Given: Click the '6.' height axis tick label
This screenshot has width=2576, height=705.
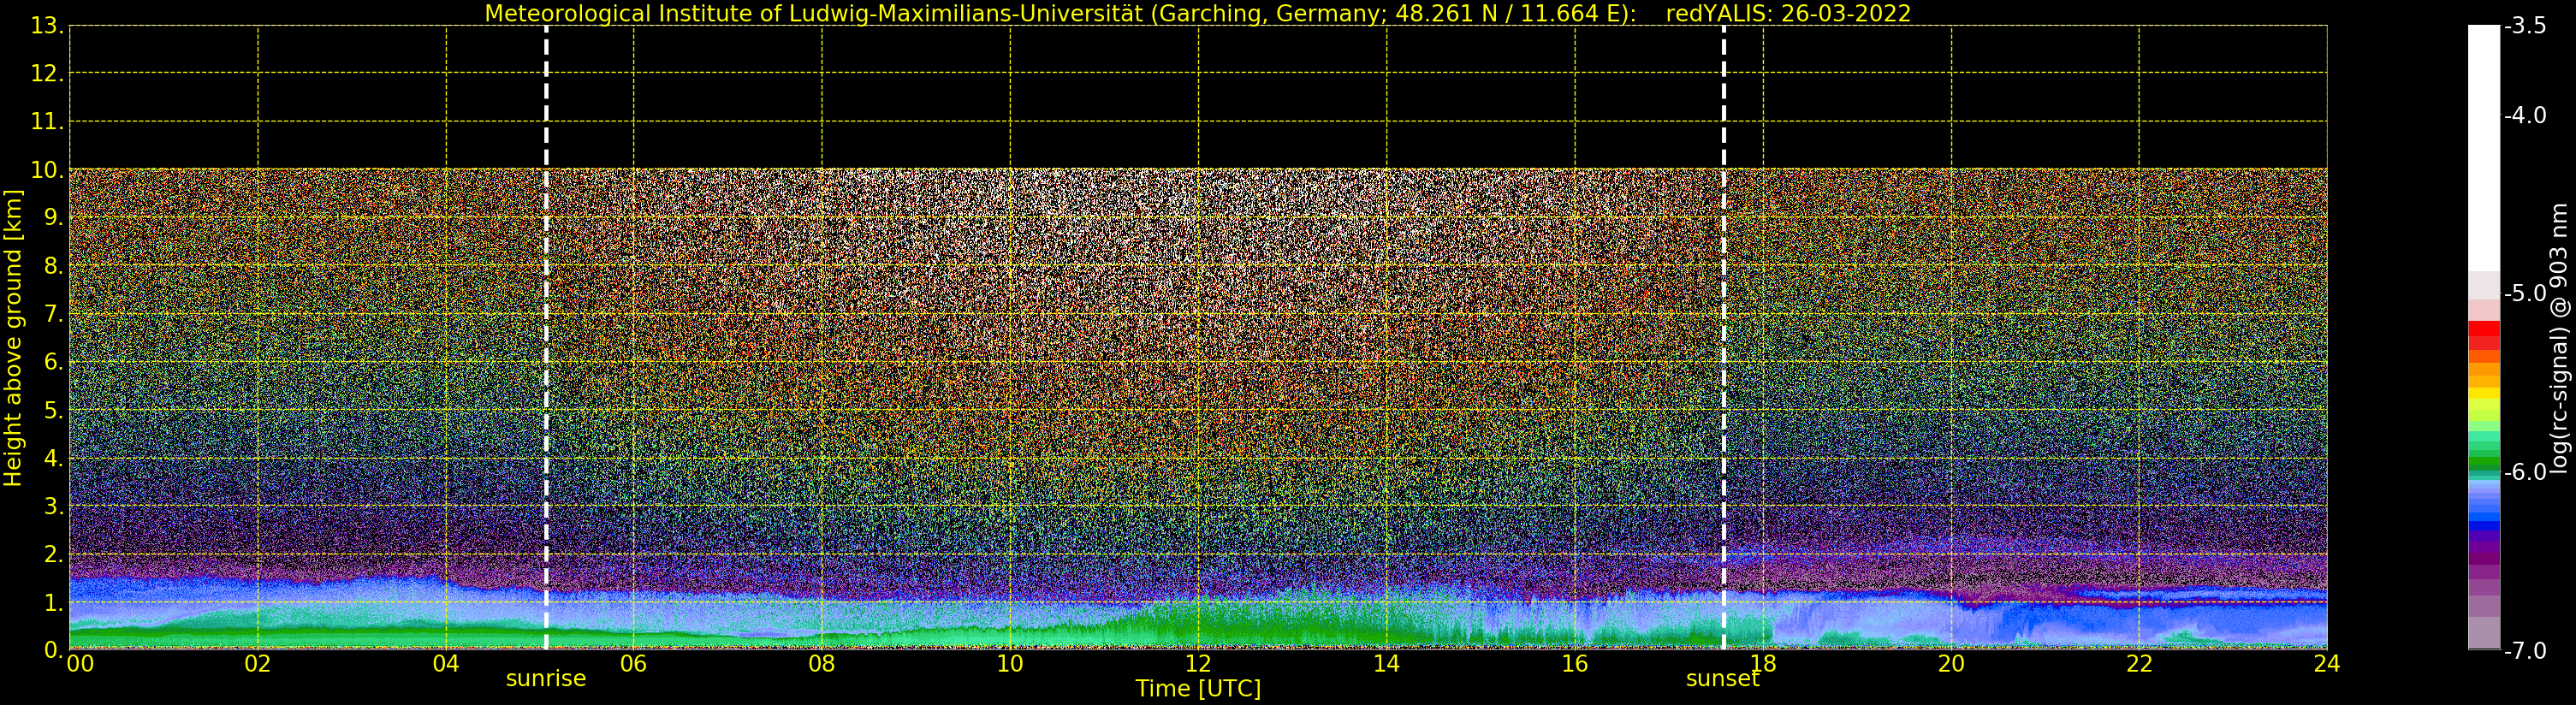Looking at the screenshot, I should click(x=53, y=362).
